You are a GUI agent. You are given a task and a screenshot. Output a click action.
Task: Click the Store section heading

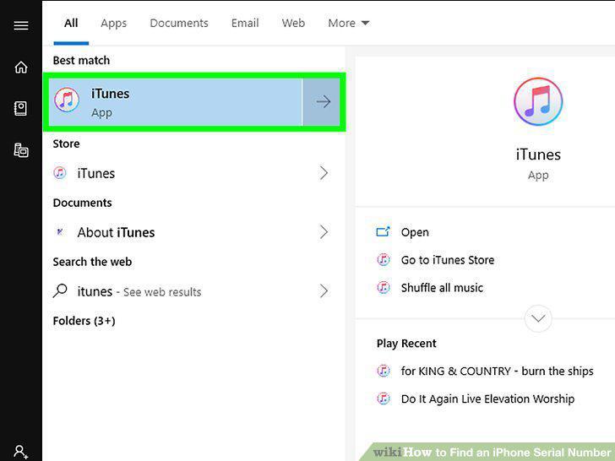[66, 144]
